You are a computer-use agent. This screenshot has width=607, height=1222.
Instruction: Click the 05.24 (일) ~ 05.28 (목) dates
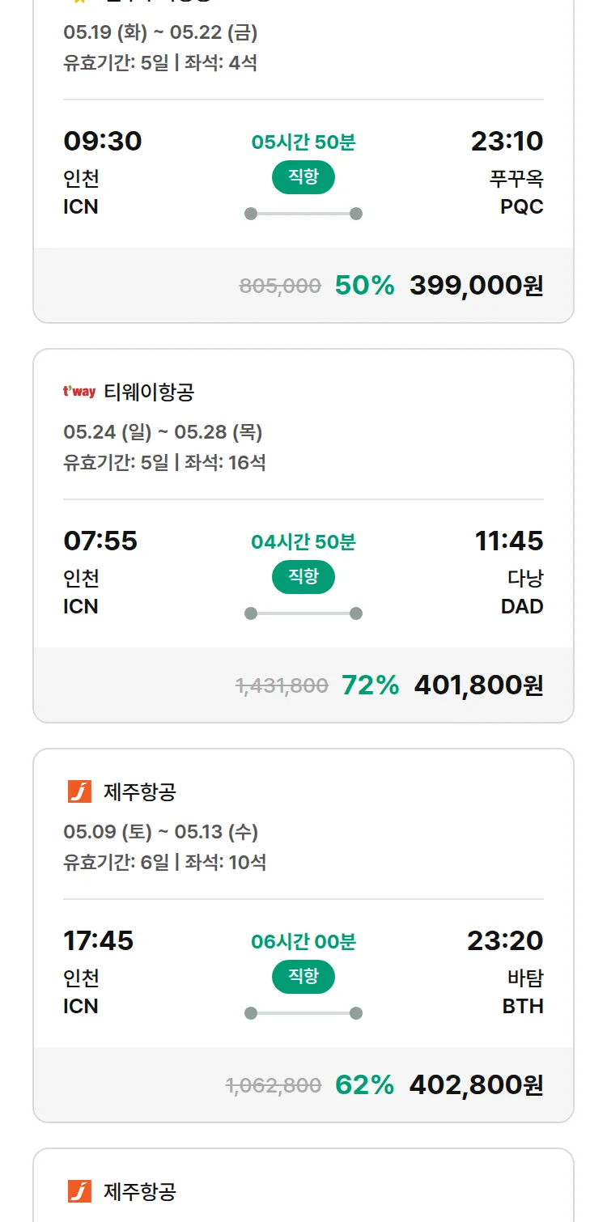coord(163,432)
